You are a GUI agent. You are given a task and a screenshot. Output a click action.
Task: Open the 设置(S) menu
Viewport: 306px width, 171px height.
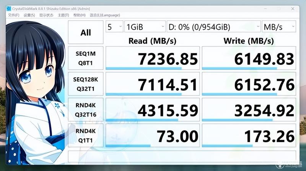point(29,15)
